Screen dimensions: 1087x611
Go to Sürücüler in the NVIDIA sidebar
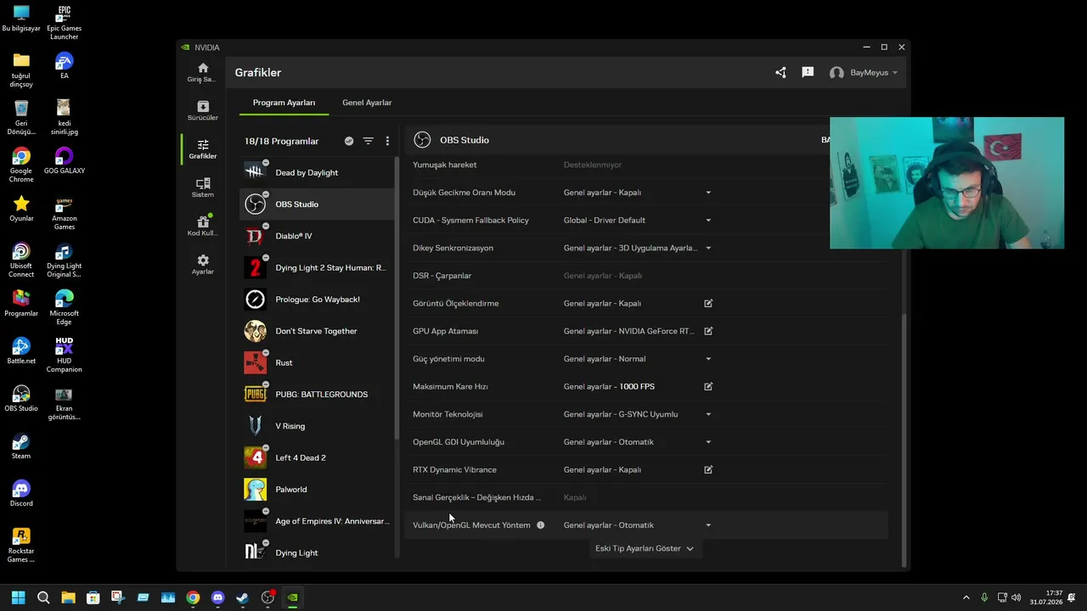(202, 110)
